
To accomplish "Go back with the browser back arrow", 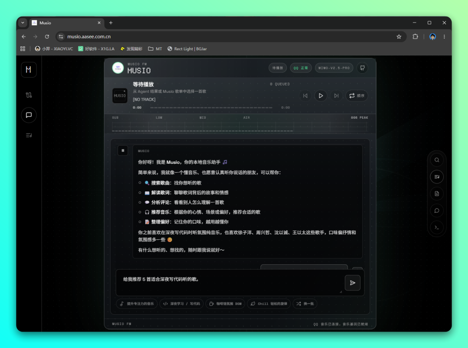I will pyautogui.click(x=23, y=36).
